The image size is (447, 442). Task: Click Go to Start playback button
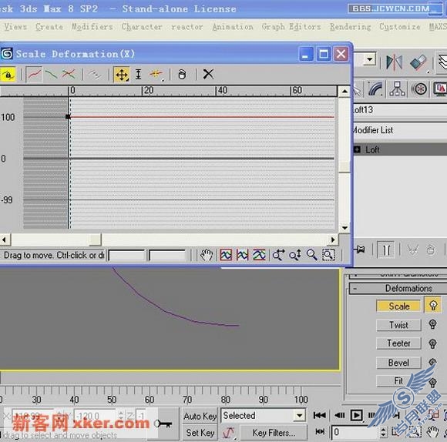tap(319, 416)
